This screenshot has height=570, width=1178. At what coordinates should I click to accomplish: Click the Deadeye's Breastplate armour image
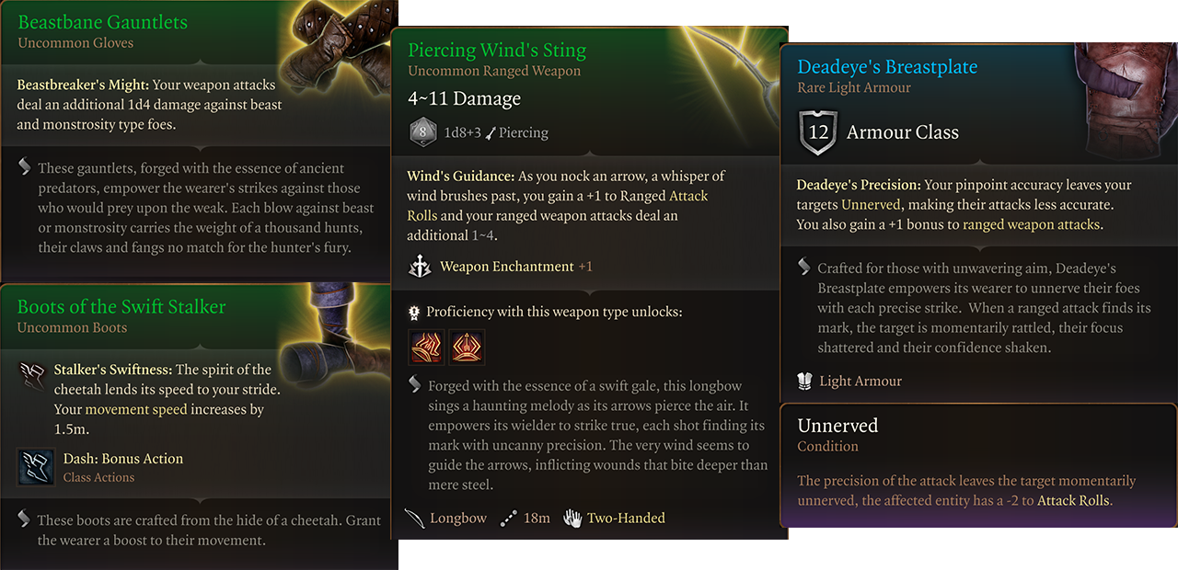point(1125,101)
